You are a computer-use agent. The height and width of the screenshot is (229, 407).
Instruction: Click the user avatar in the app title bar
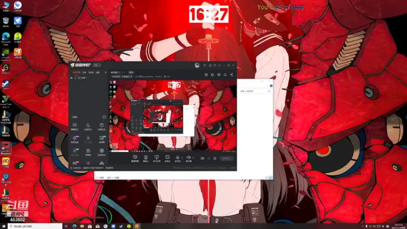click(x=197, y=65)
